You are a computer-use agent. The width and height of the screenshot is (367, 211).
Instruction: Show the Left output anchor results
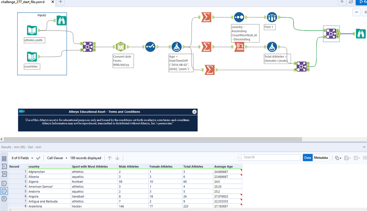pos(4,183)
